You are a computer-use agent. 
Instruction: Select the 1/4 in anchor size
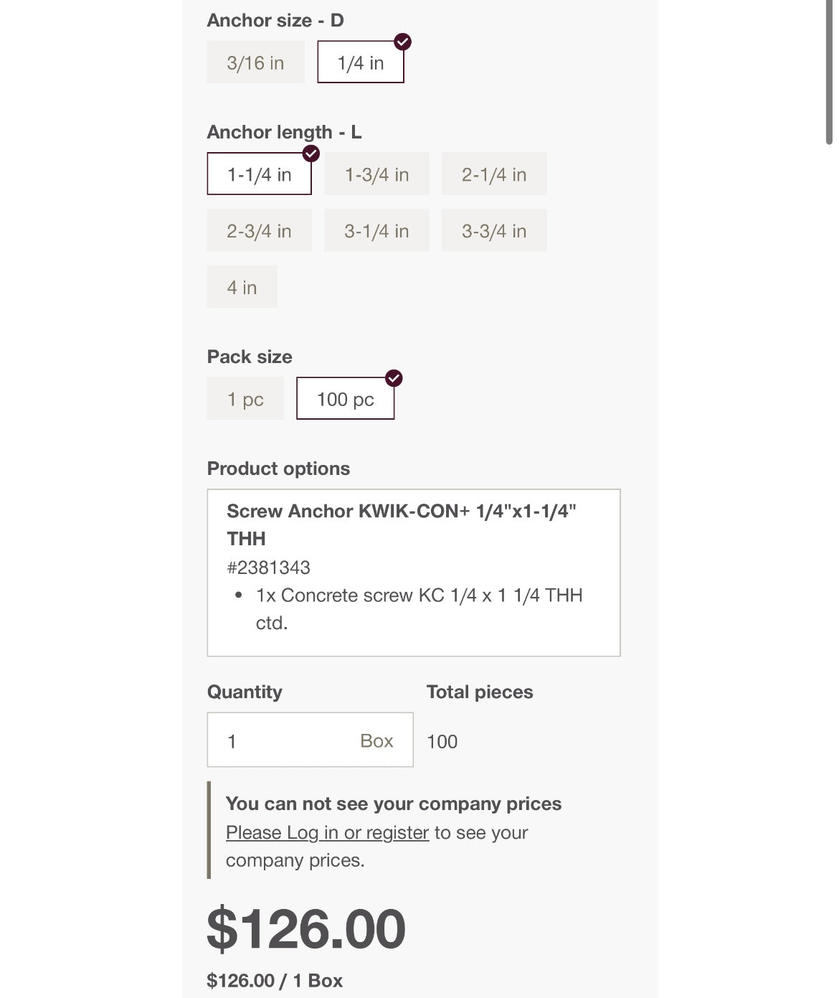[x=360, y=62]
